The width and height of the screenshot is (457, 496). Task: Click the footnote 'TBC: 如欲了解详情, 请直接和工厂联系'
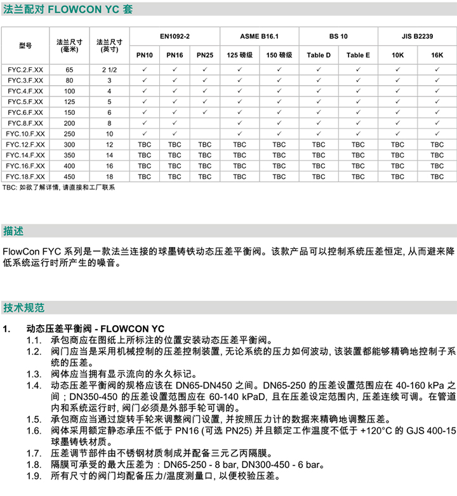click(58, 187)
